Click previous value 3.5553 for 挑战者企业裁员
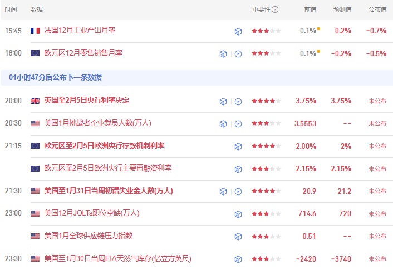 point(305,124)
